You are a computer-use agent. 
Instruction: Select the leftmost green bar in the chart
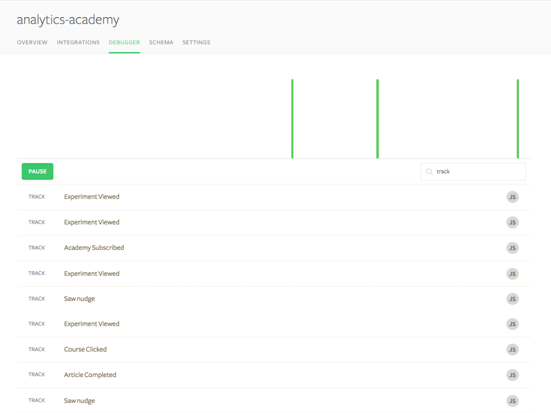292,119
